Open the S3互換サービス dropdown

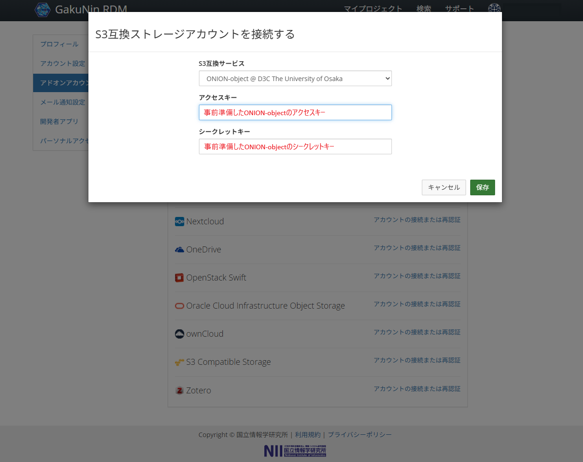295,78
